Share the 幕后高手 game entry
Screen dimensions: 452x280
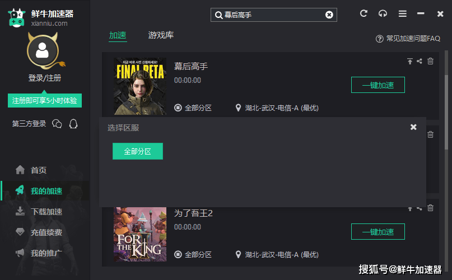(x=420, y=61)
